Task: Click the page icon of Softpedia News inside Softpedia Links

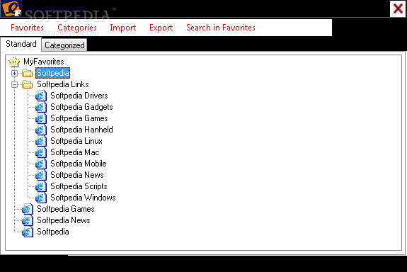Action: tap(41, 175)
